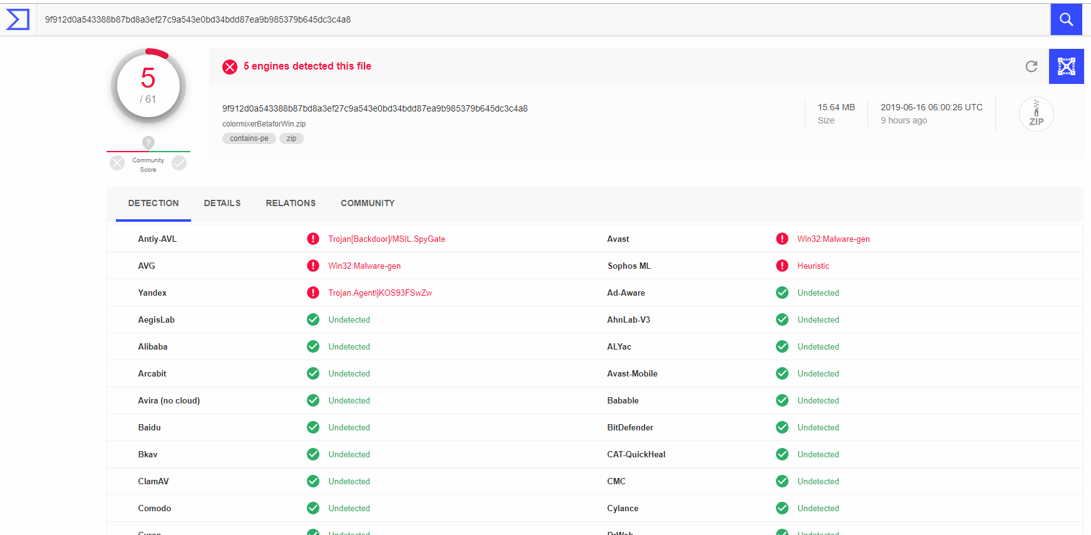Switch to the Details tab

tap(222, 203)
